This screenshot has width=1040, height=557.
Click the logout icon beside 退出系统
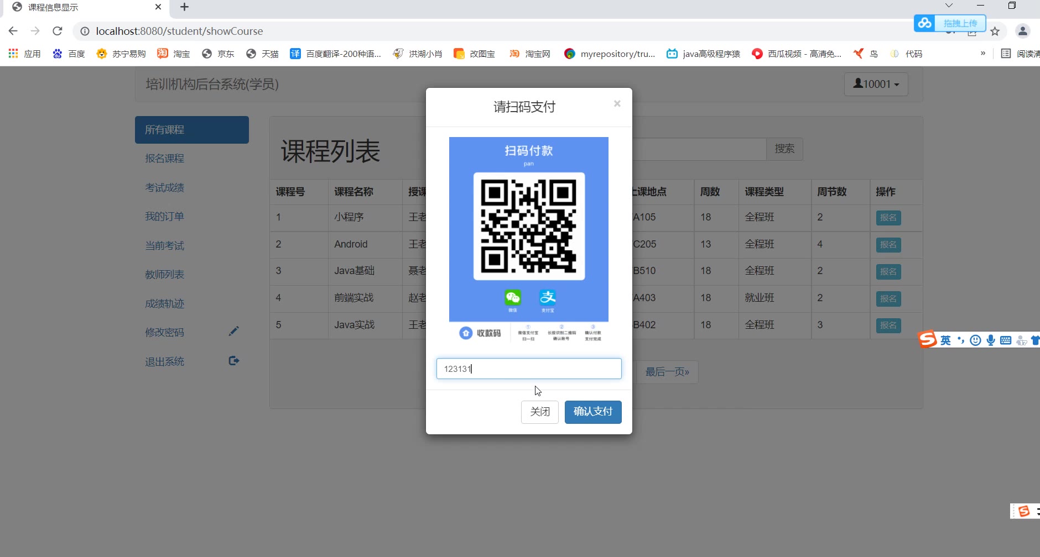tap(234, 360)
